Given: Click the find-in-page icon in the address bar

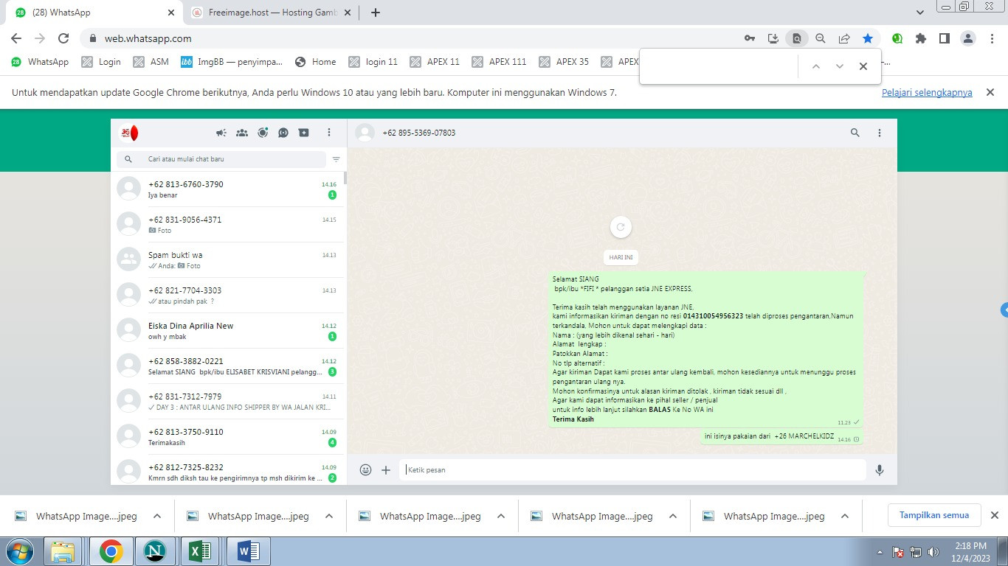Looking at the screenshot, I should (x=797, y=38).
